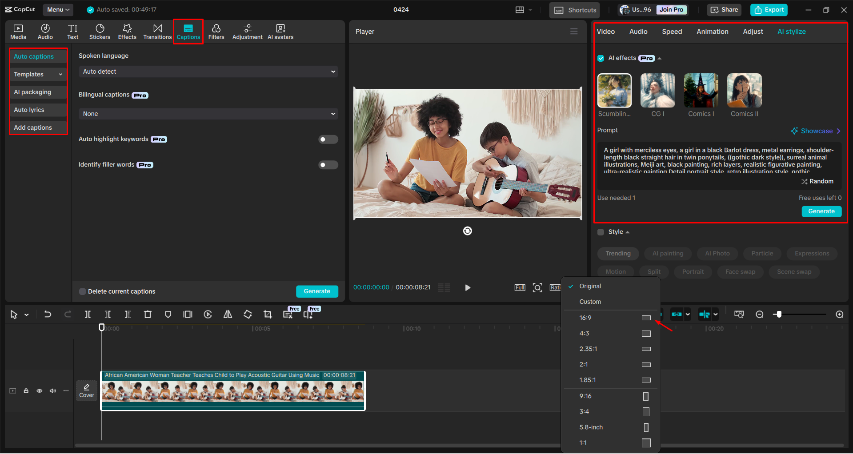Hide the video track with the eye toggle
Viewport: 853px width, 454px height.
[39, 390]
